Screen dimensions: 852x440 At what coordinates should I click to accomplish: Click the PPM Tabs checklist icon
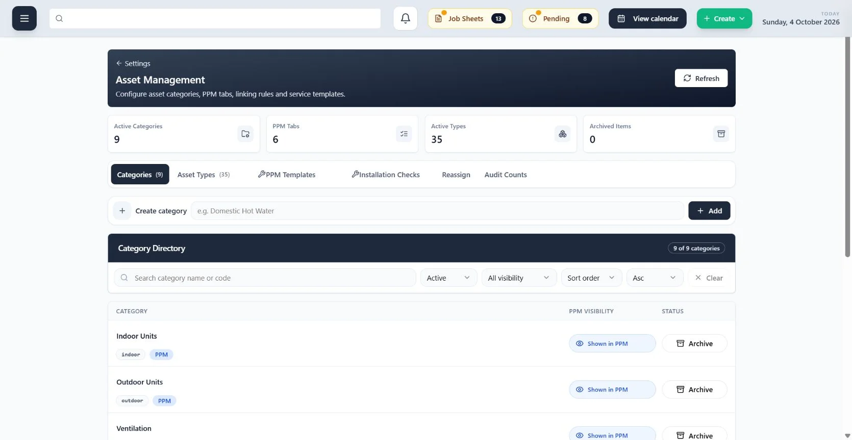404,134
